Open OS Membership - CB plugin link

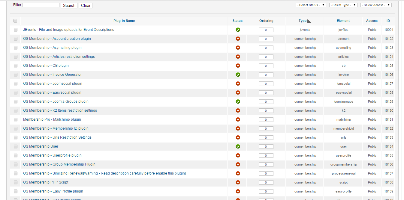point(46,66)
